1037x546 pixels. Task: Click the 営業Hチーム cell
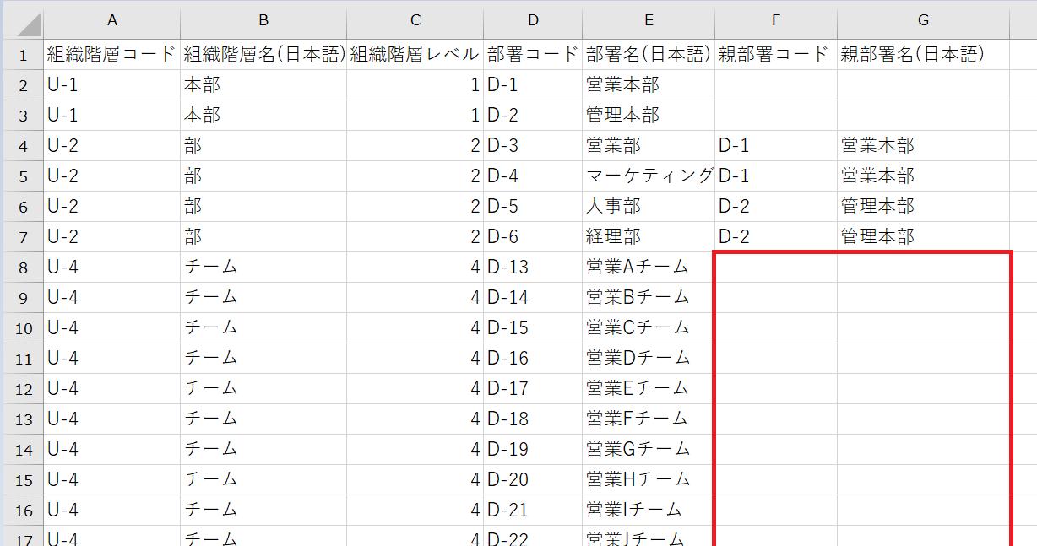tap(648, 480)
